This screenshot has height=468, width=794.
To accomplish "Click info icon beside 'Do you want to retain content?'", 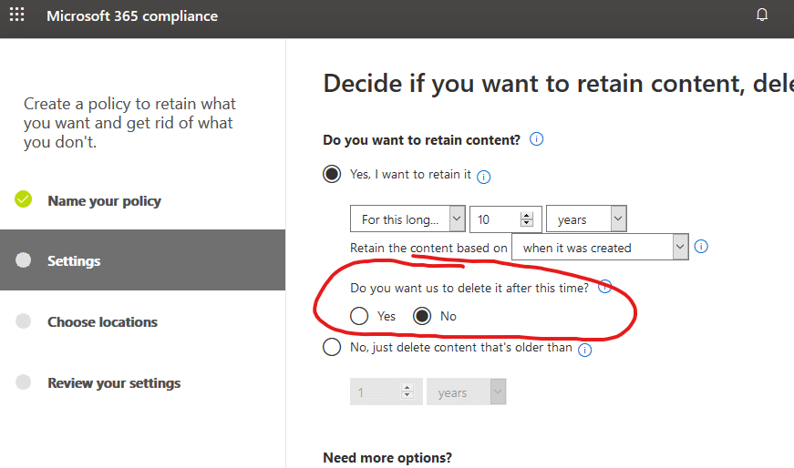I will point(536,139).
